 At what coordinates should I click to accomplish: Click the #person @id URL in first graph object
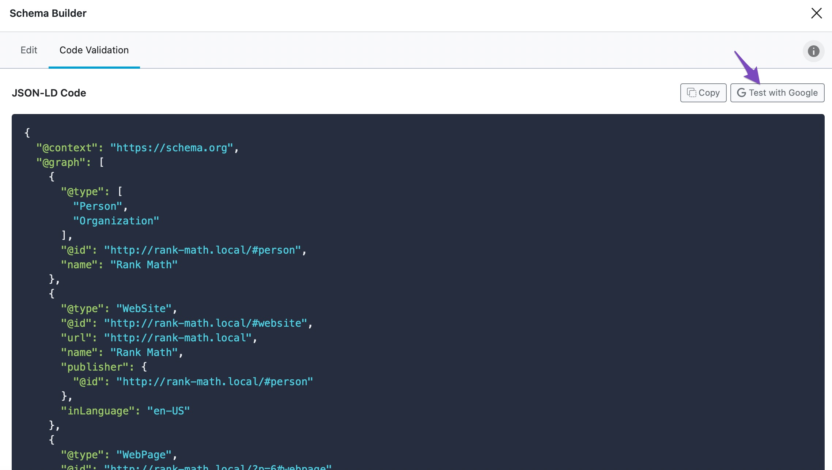click(x=203, y=250)
